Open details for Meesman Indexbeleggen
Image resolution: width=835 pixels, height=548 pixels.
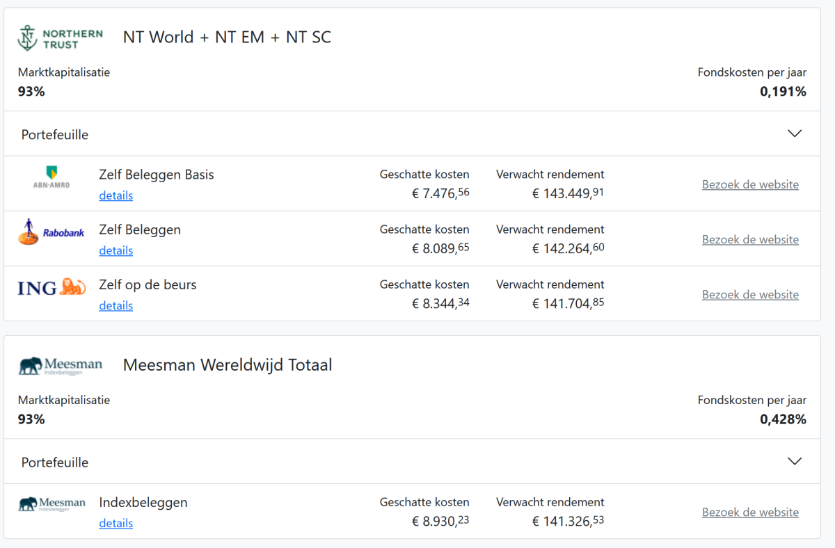(x=116, y=523)
